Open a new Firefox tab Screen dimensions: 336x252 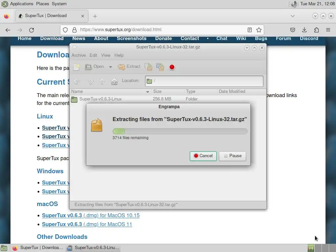click(95, 16)
